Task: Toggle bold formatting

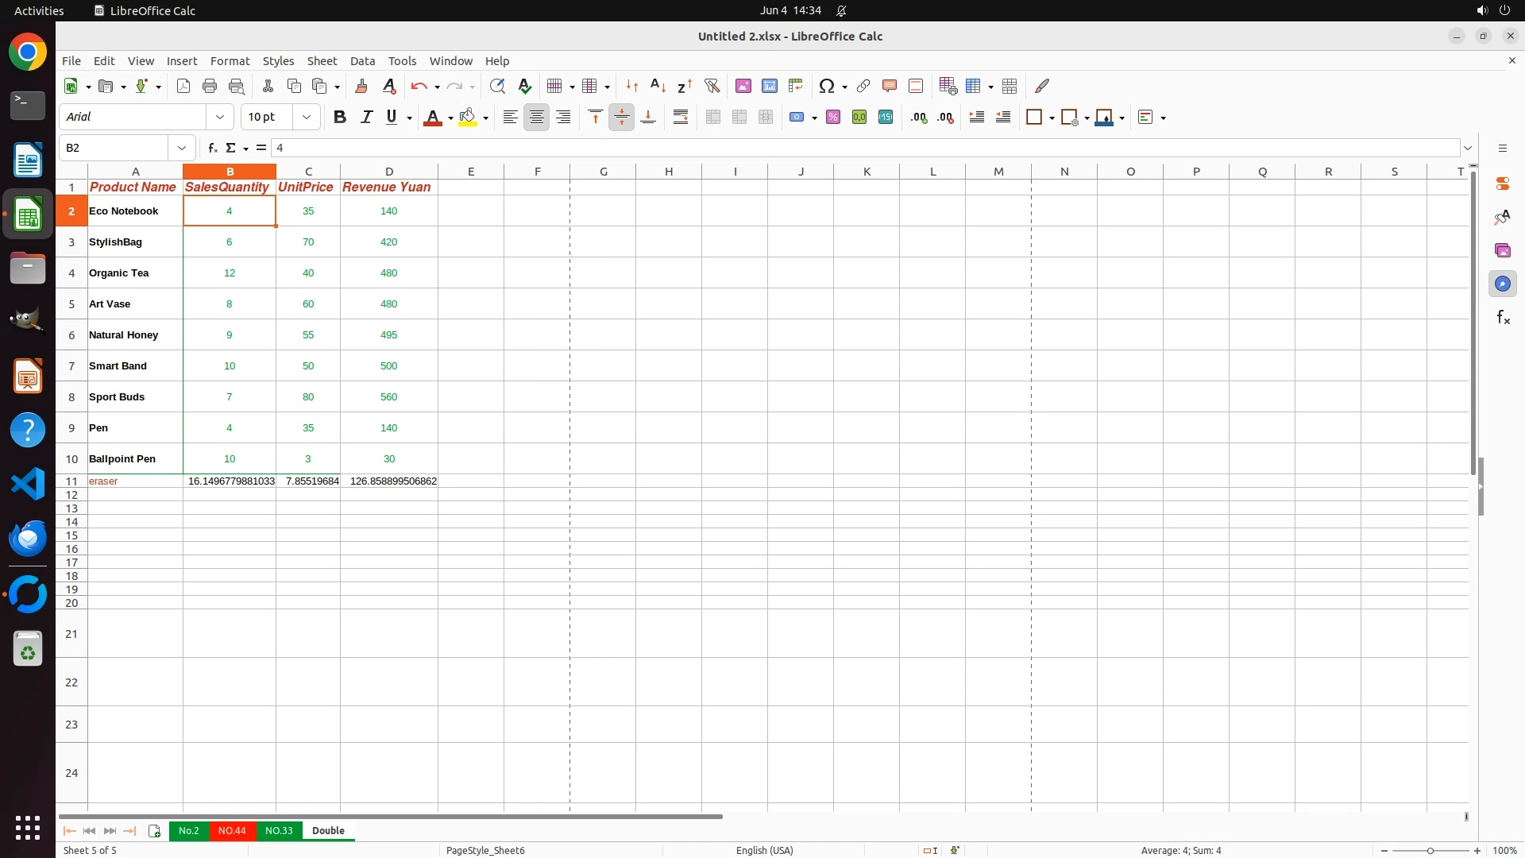Action: [340, 117]
